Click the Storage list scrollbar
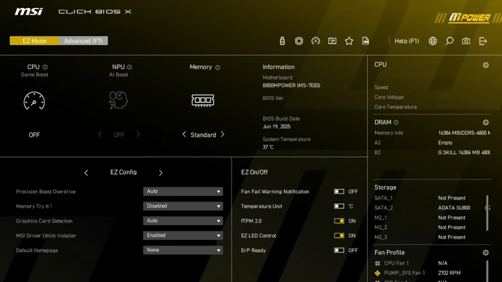Image resolution: width=502 pixels, height=282 pixels. pyautogui.click(x=487, y=213)
